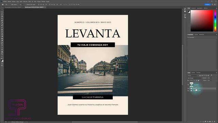The image size is (218, 123).
Task: Toggle Quick Mask mode icon
Action: pos(2,63)
